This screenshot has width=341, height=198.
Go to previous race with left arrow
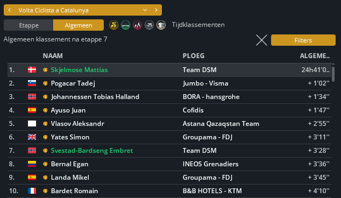(x=10, y=10)
